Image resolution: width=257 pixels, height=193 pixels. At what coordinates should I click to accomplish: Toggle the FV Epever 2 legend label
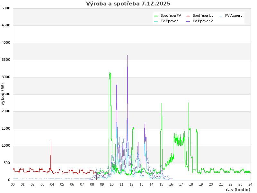[203, 21]
